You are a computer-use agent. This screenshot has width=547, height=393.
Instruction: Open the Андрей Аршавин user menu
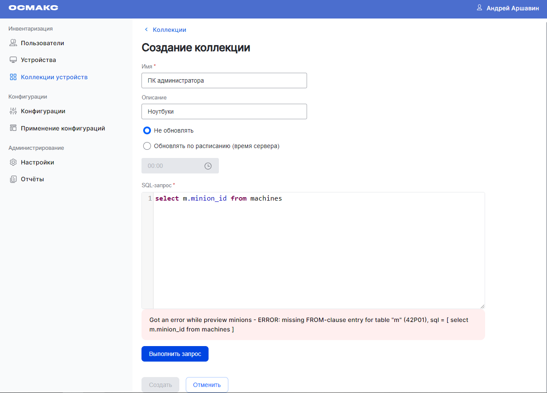[x=512, y=8]
